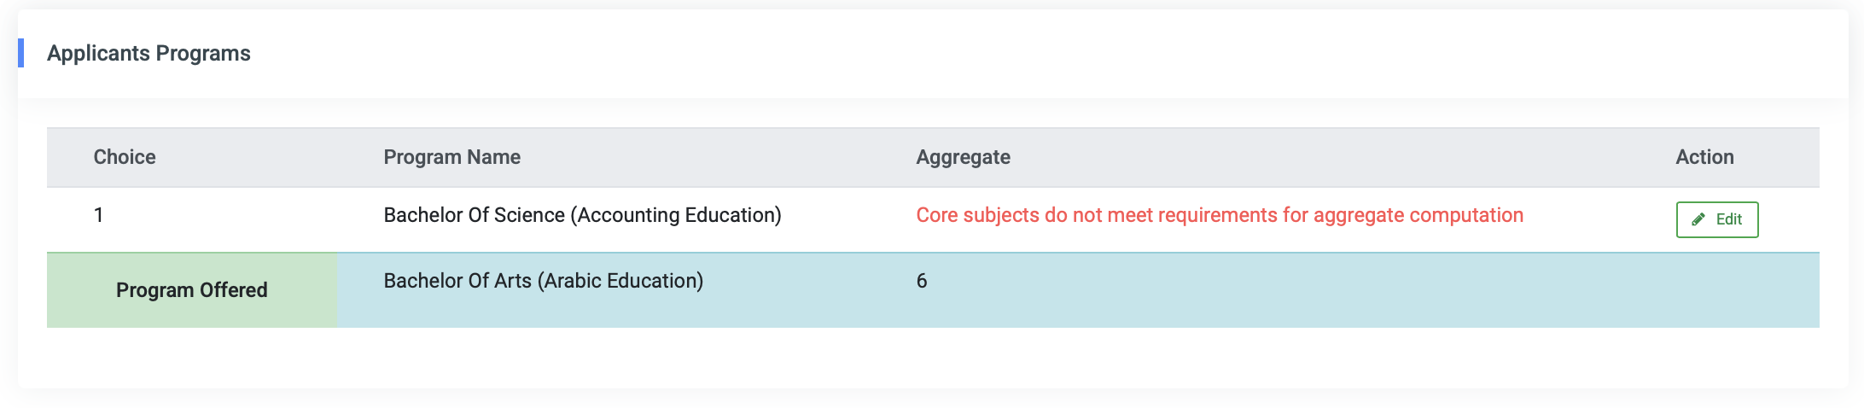The height and width of the screenshot is (408, 1864).
Task: Click the Edit button for Accounting Education
Action: pyautogui.click(x=1716, y=219)
